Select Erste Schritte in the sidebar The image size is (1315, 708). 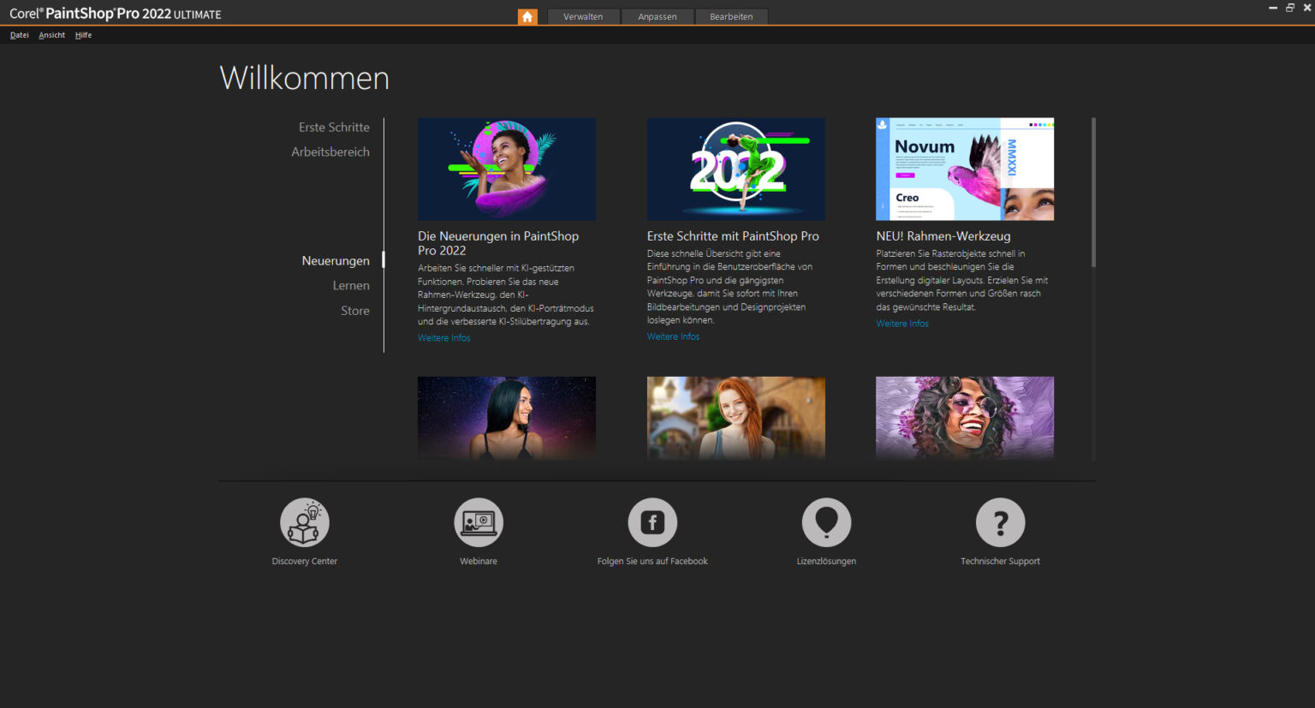(334, 128)
